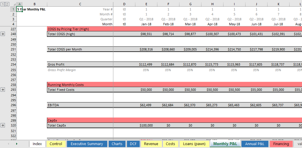302x148 pixels.
Task: Select column A header
Action: click(19, 4)
